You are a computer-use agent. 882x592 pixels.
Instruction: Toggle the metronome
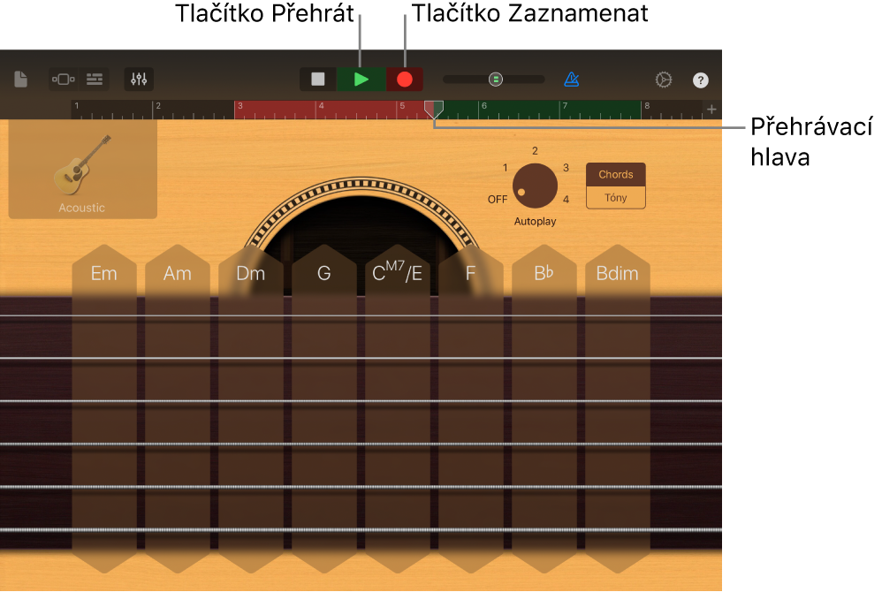pyautogui.click(x=572, y=80)
